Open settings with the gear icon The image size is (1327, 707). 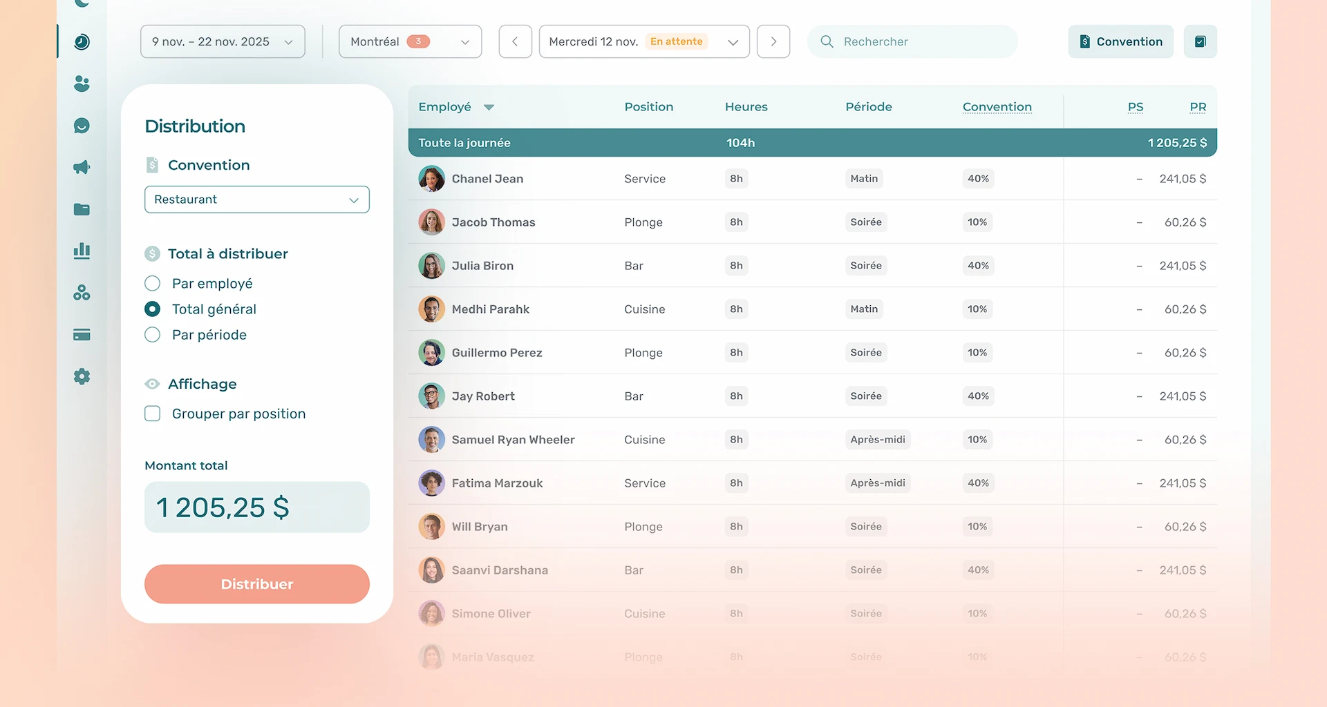[82, 376]
